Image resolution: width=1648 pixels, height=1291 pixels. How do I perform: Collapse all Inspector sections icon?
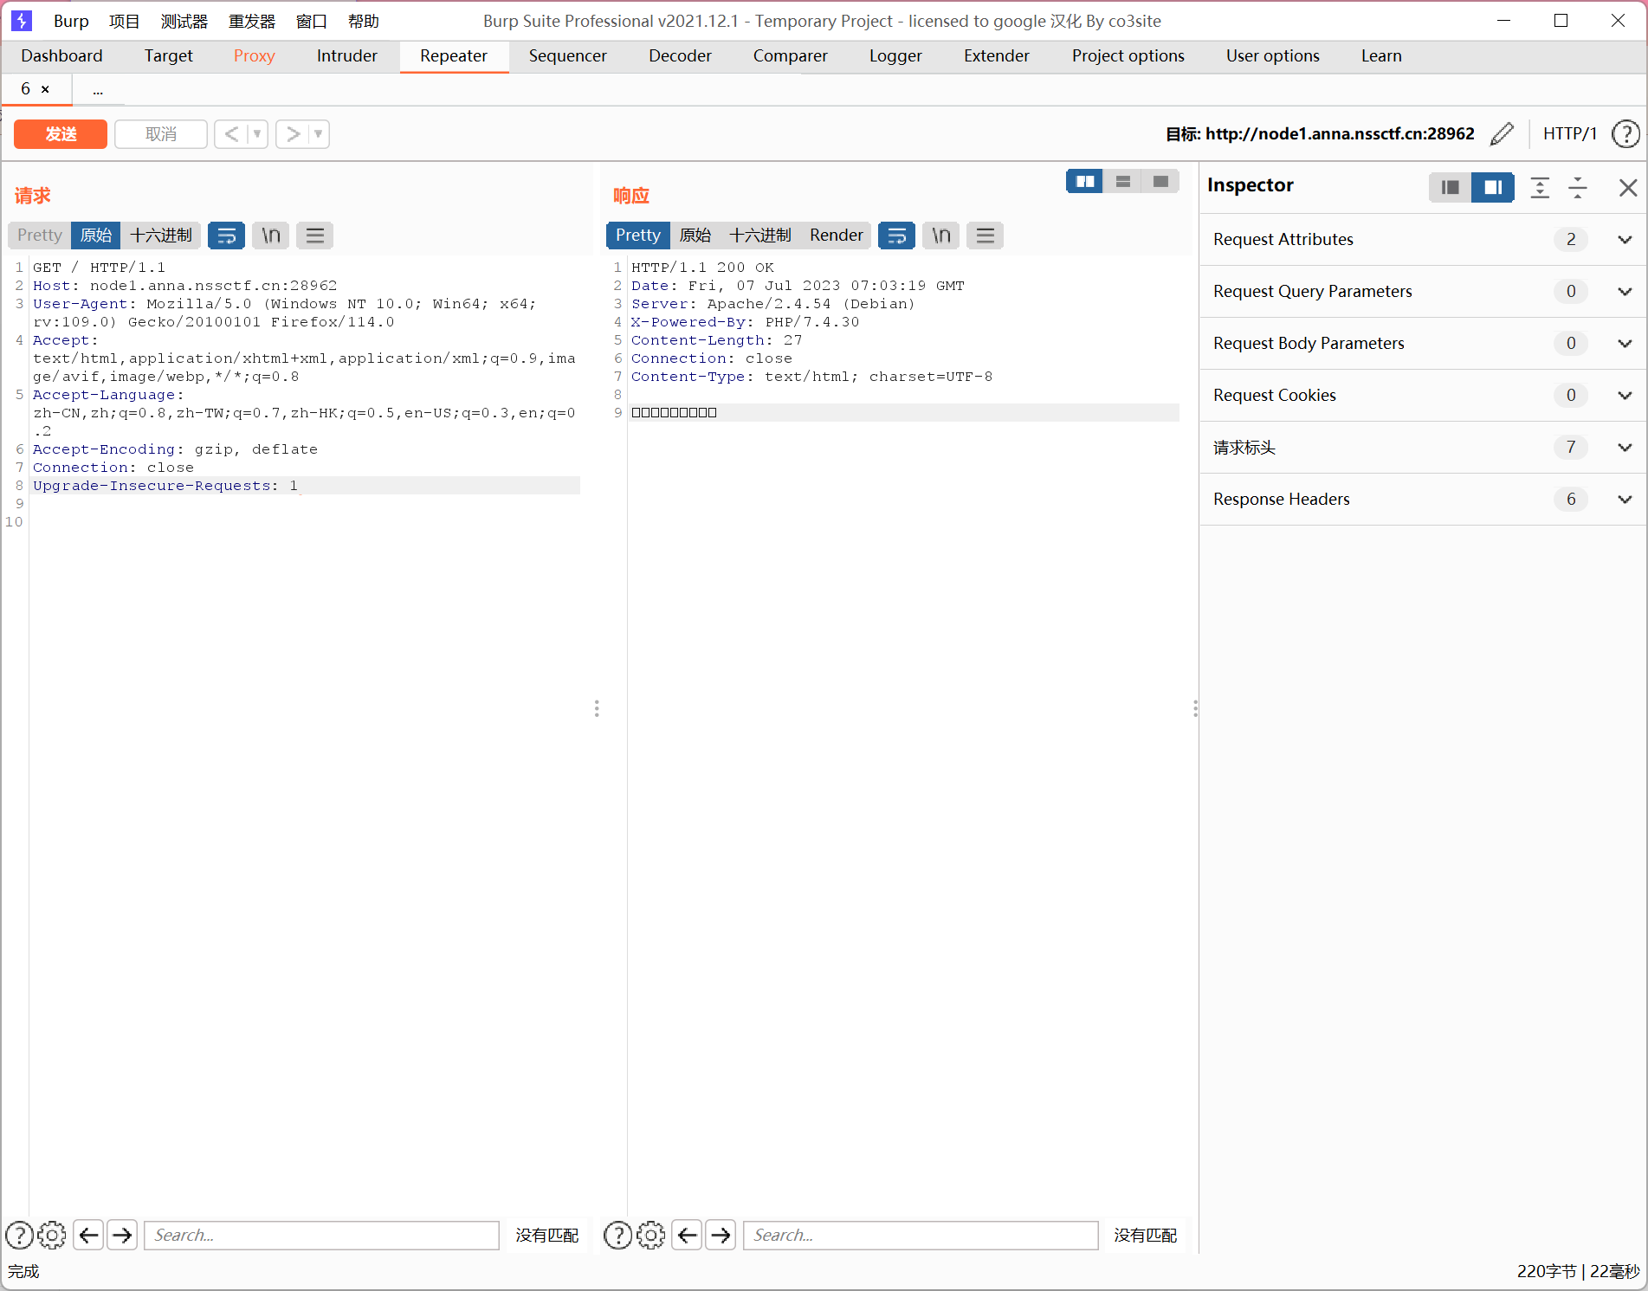click(1578, 187)
